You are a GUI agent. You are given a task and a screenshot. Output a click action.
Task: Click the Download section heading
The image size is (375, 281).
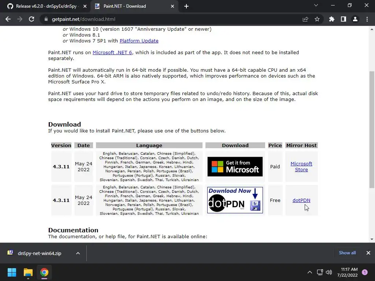[x=64, y=124]
